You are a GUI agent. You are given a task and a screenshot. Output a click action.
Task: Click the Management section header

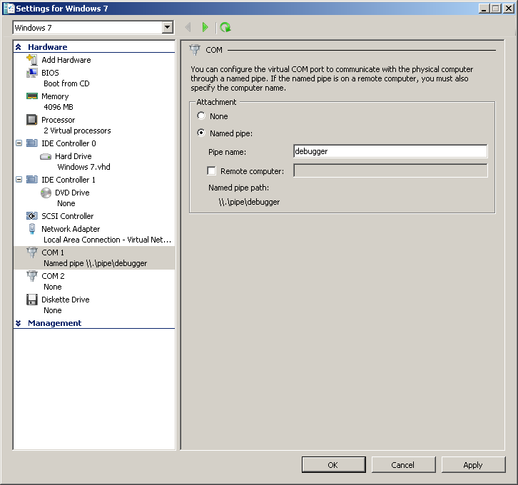[54, 323]
